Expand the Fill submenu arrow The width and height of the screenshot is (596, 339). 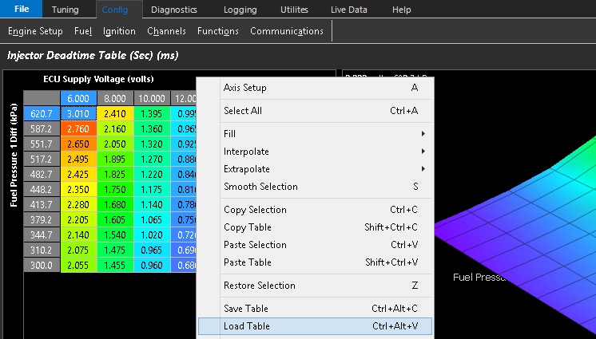click(423, 134)
